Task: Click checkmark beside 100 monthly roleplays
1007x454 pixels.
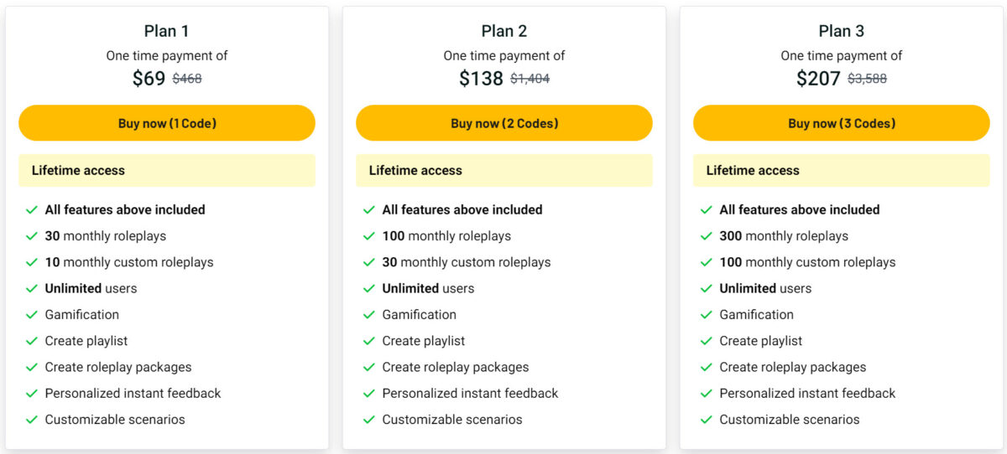Action: pos(369,236)
